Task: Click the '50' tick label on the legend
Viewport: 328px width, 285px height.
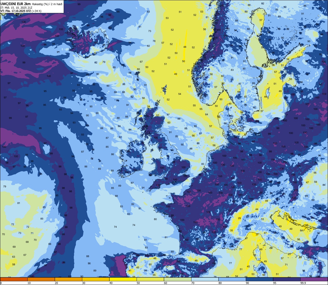Action: pos(138,283)
